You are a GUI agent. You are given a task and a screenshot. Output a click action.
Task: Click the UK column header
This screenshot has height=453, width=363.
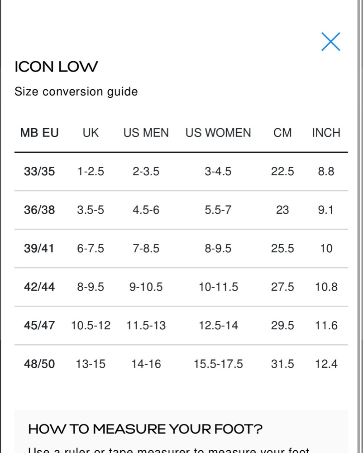[91, 133]
